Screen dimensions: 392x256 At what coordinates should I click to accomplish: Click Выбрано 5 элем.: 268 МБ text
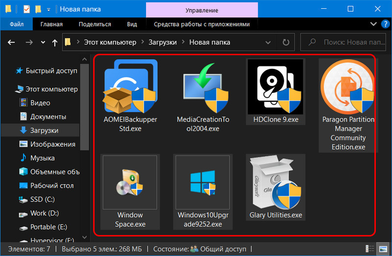[x=102, y=249]
